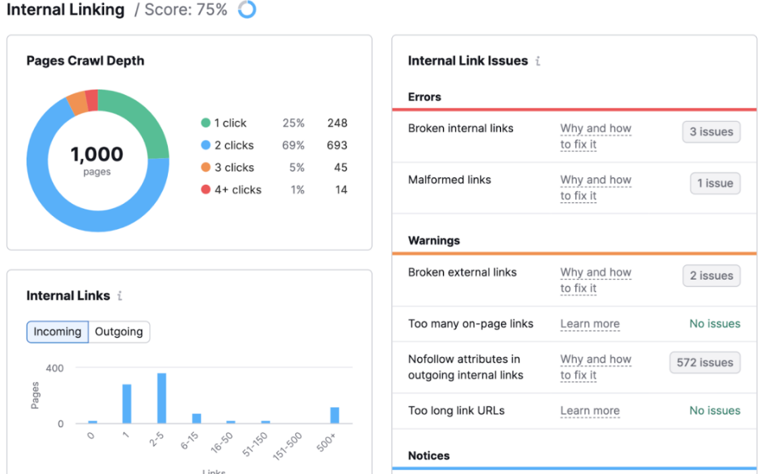The width and height of the screenshot is (764, 474).
Task: Click the green 1 click legend dot
Action: tap(206, 123)
